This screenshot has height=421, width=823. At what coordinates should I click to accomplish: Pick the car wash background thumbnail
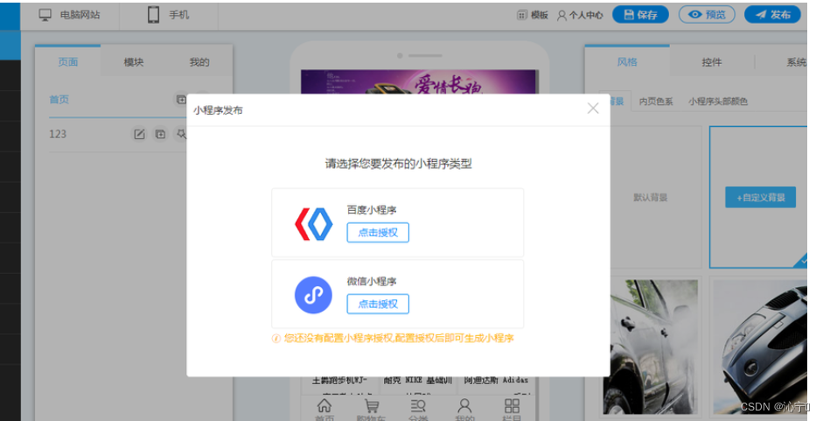click(651, 347)
